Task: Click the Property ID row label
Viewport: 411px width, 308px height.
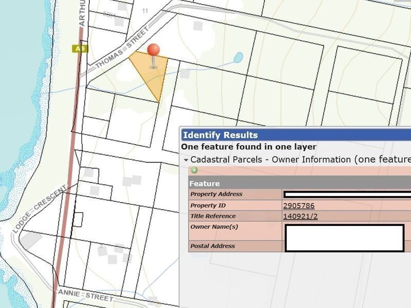Action: (208, 206)
